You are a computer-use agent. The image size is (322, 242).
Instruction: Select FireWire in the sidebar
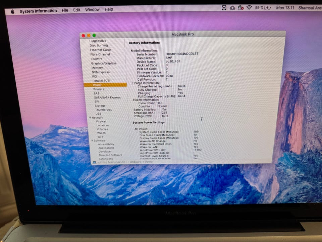pyautogui.click(x=96, y=59)
